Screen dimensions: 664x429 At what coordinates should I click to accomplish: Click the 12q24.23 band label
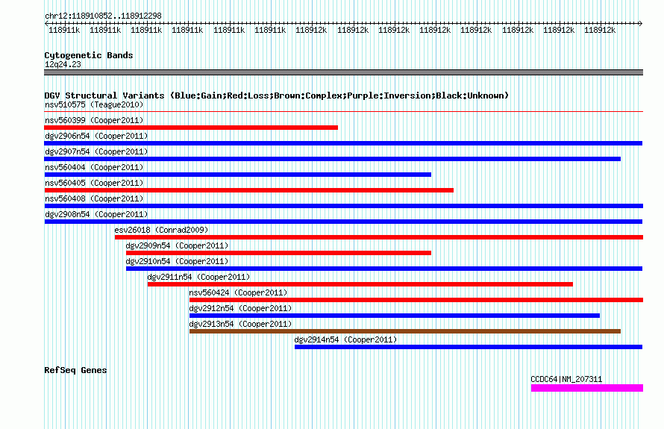coord(63,64)
